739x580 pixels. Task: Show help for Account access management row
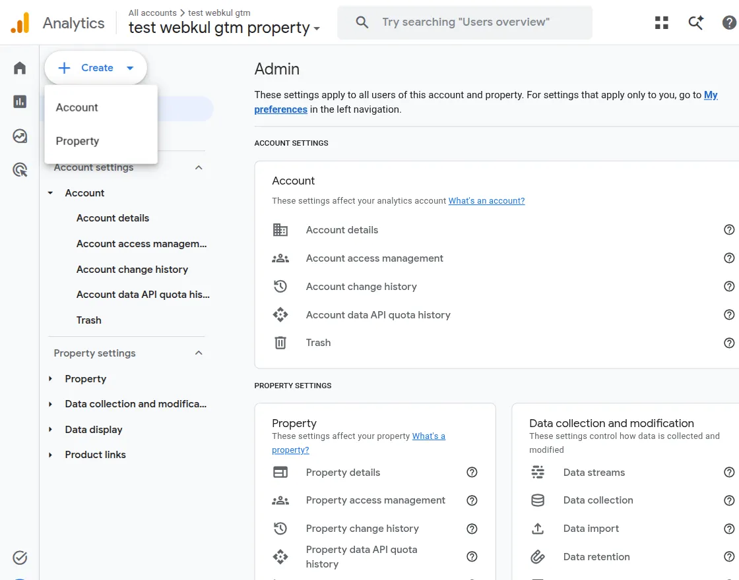(729, 258)
